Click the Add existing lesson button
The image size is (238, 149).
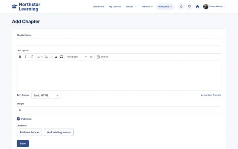click(x=59, y=132)
